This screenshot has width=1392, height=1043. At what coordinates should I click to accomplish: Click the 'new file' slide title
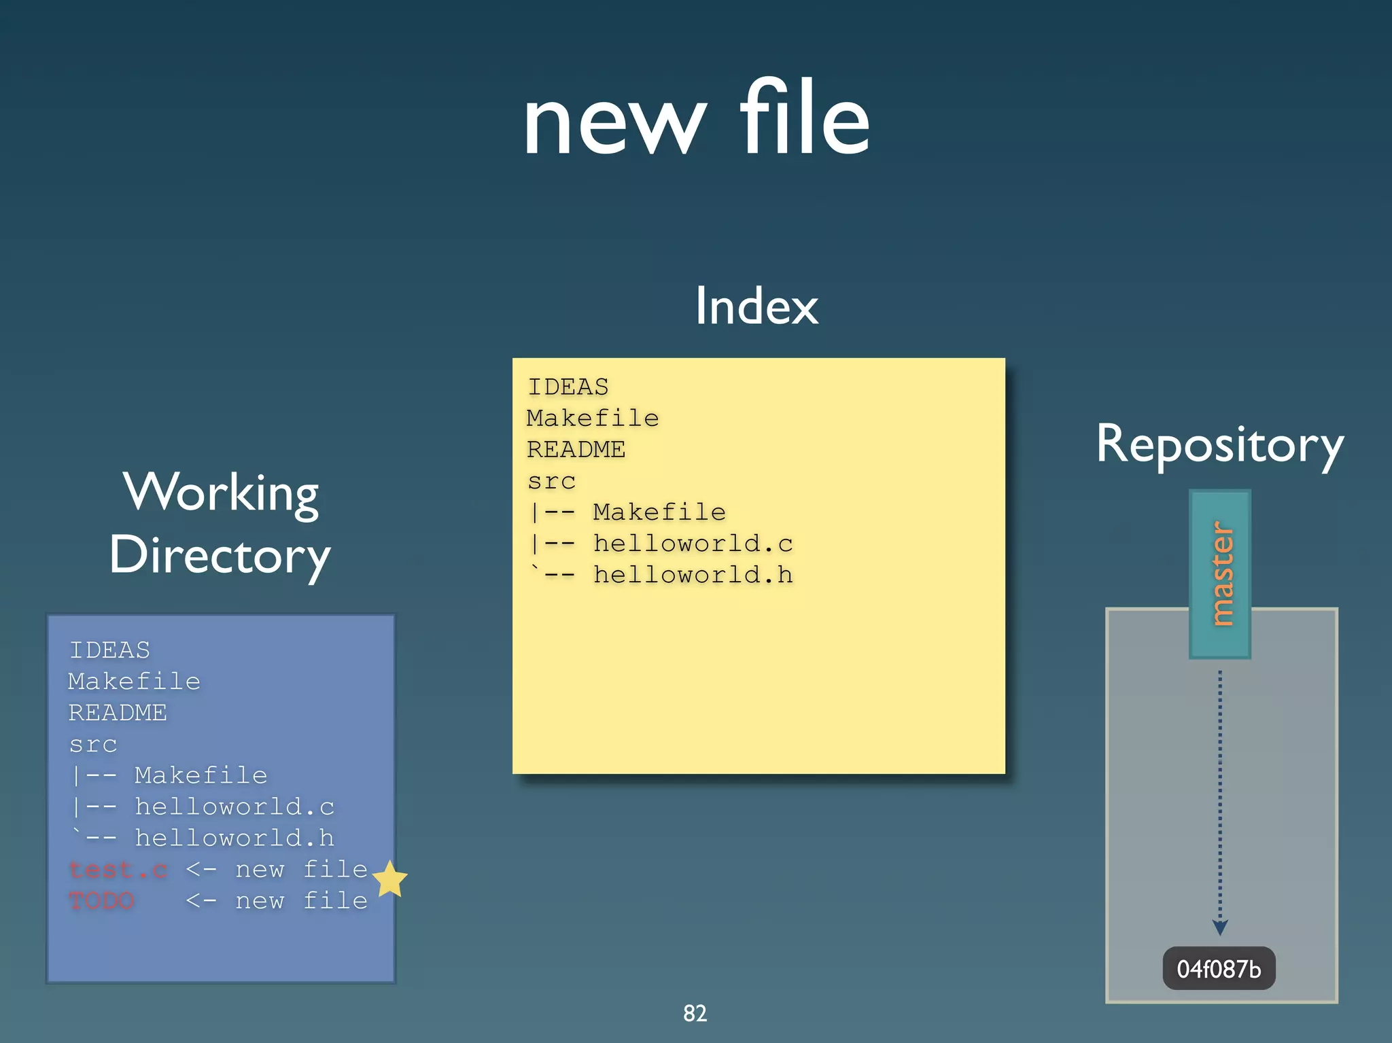point(696,120)
